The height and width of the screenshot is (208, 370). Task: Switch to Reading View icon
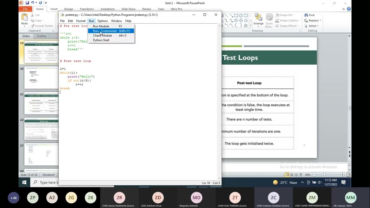(297, 175)
